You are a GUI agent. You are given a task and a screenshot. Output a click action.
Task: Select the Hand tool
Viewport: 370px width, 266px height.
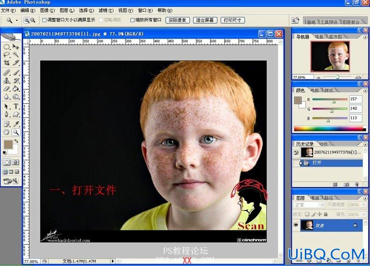[6, 132]
